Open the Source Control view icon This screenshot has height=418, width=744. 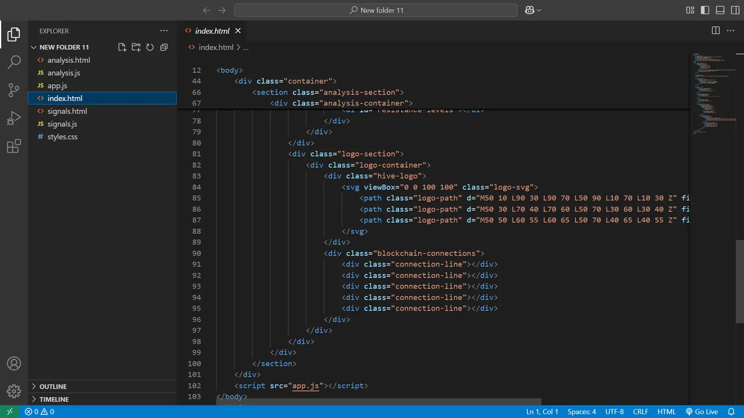coord(14,90)
